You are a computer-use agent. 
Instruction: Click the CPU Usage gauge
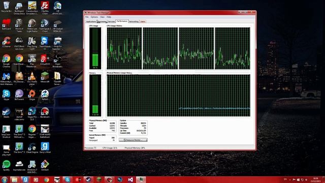point(95,48)
